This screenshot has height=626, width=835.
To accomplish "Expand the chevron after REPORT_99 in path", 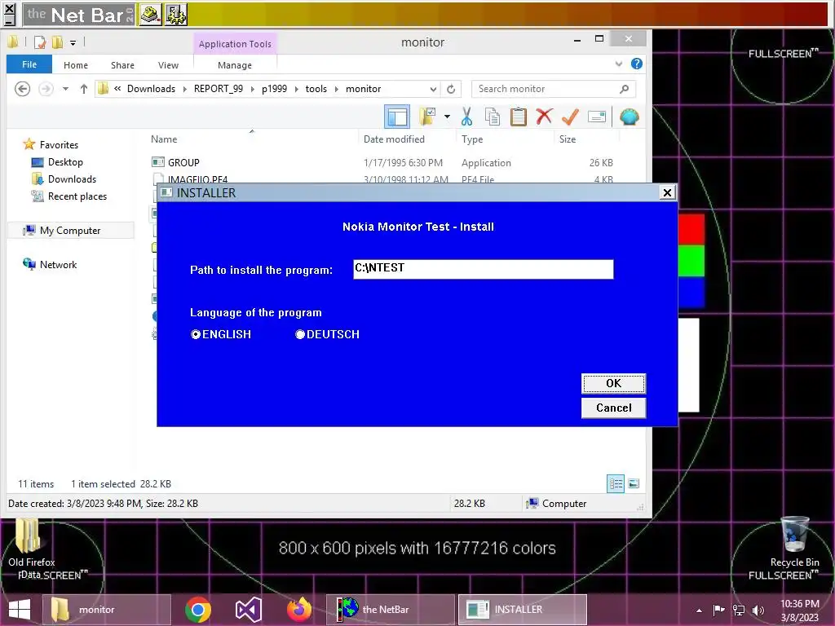I will (253, 89).
